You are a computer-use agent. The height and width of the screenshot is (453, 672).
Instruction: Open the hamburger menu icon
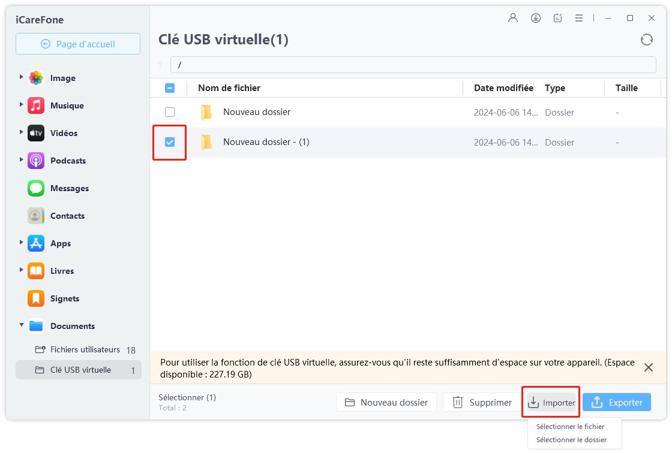point(579,18)
